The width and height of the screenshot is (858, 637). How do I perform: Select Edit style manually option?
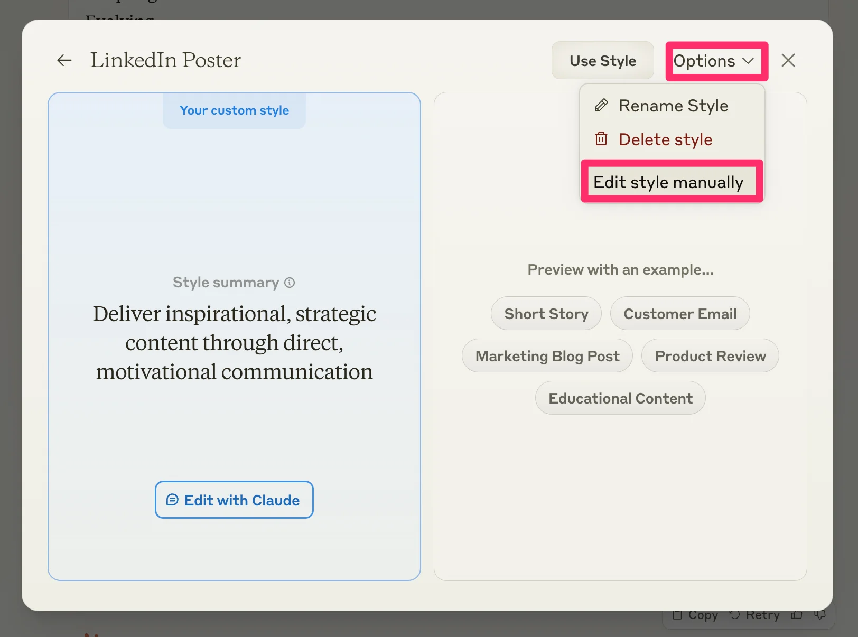coord(671,182)
